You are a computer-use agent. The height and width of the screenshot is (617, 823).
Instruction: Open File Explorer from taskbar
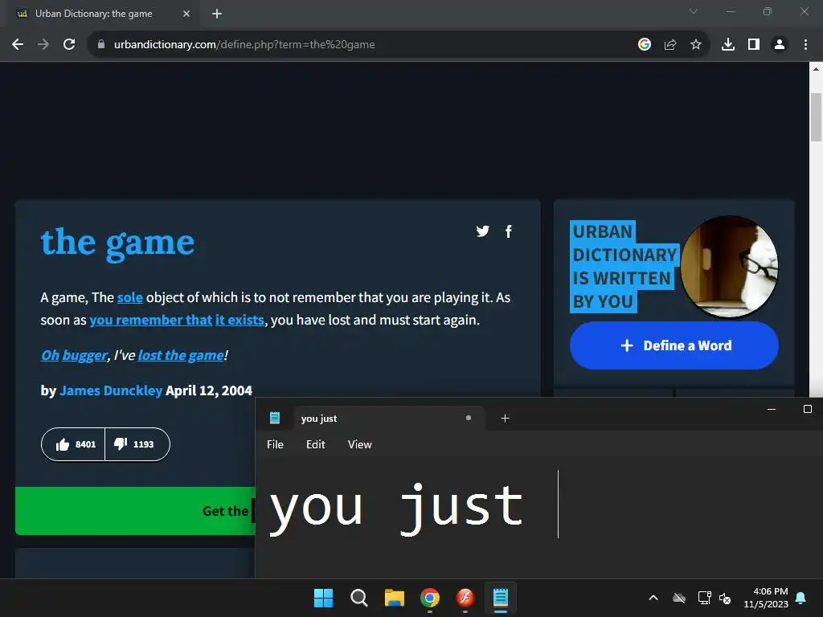[394, 598]
